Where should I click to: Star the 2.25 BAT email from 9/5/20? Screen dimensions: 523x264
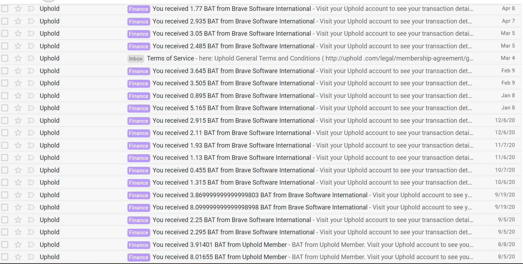click(18, 220)
